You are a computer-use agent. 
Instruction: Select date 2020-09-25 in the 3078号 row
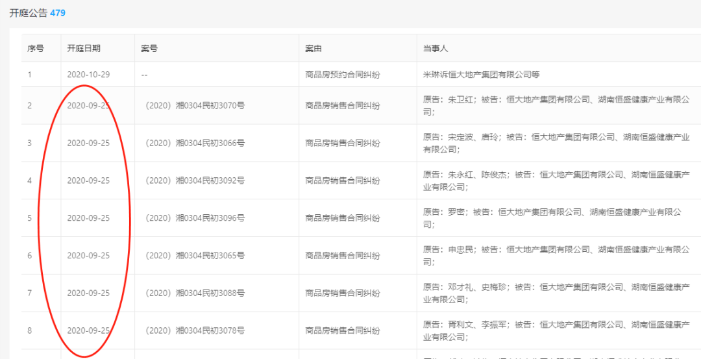pyautogui.click(x=88, y=331)
